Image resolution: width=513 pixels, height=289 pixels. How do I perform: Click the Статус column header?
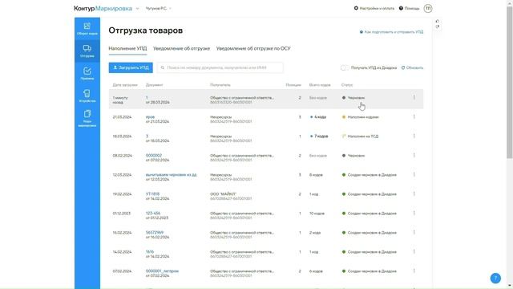click(347, 85)
